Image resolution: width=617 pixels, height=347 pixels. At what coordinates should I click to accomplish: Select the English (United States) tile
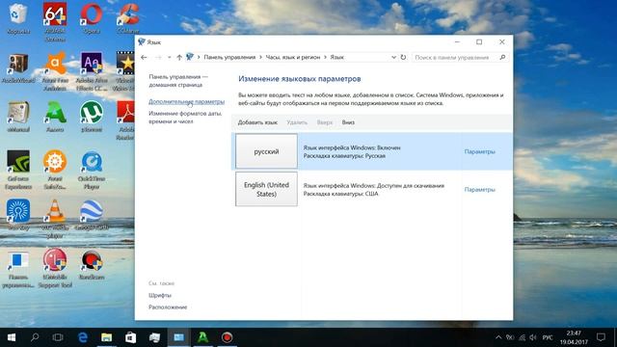coord(266,189)
